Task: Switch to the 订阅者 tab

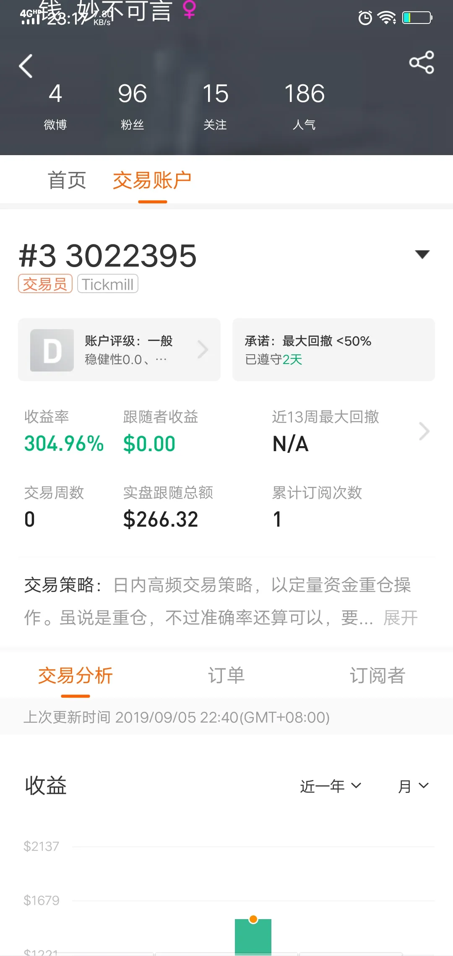Action: pos(377,676)
